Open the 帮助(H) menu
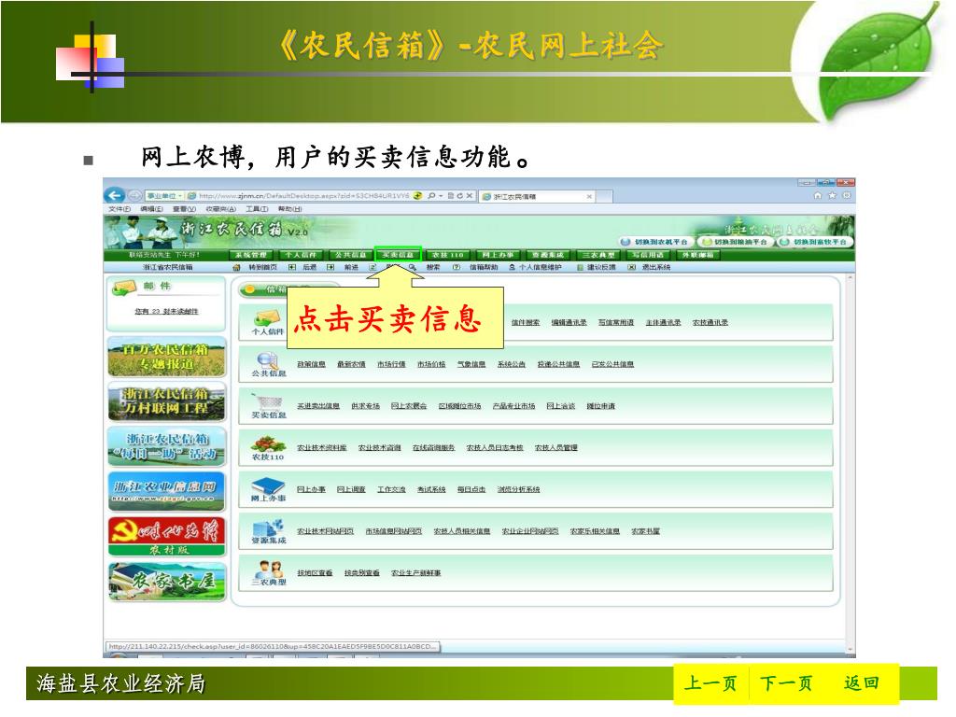 pos(289,209)
